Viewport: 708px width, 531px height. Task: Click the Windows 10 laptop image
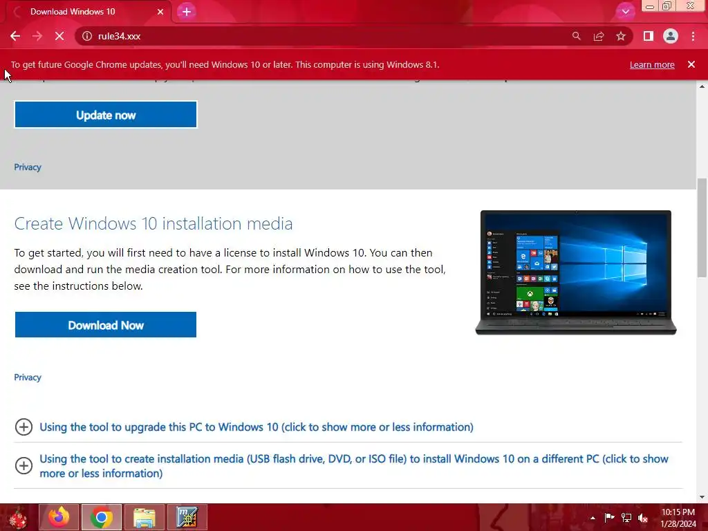[576, 272]
